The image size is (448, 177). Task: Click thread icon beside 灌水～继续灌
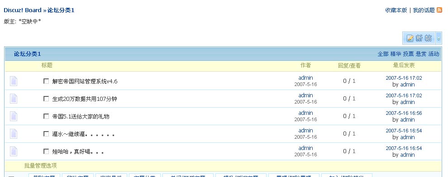point(14,134)
